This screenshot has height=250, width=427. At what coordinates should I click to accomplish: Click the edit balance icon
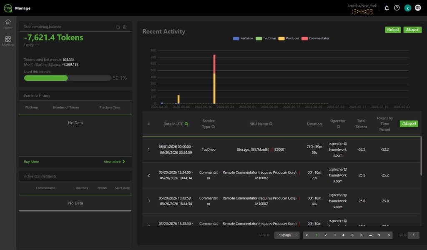pyautogui.click(x=118, y=27)
